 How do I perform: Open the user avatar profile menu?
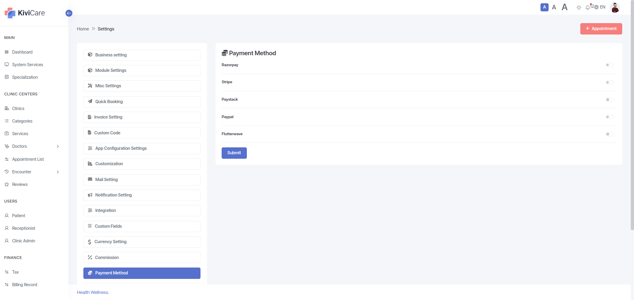pos(615,7)
